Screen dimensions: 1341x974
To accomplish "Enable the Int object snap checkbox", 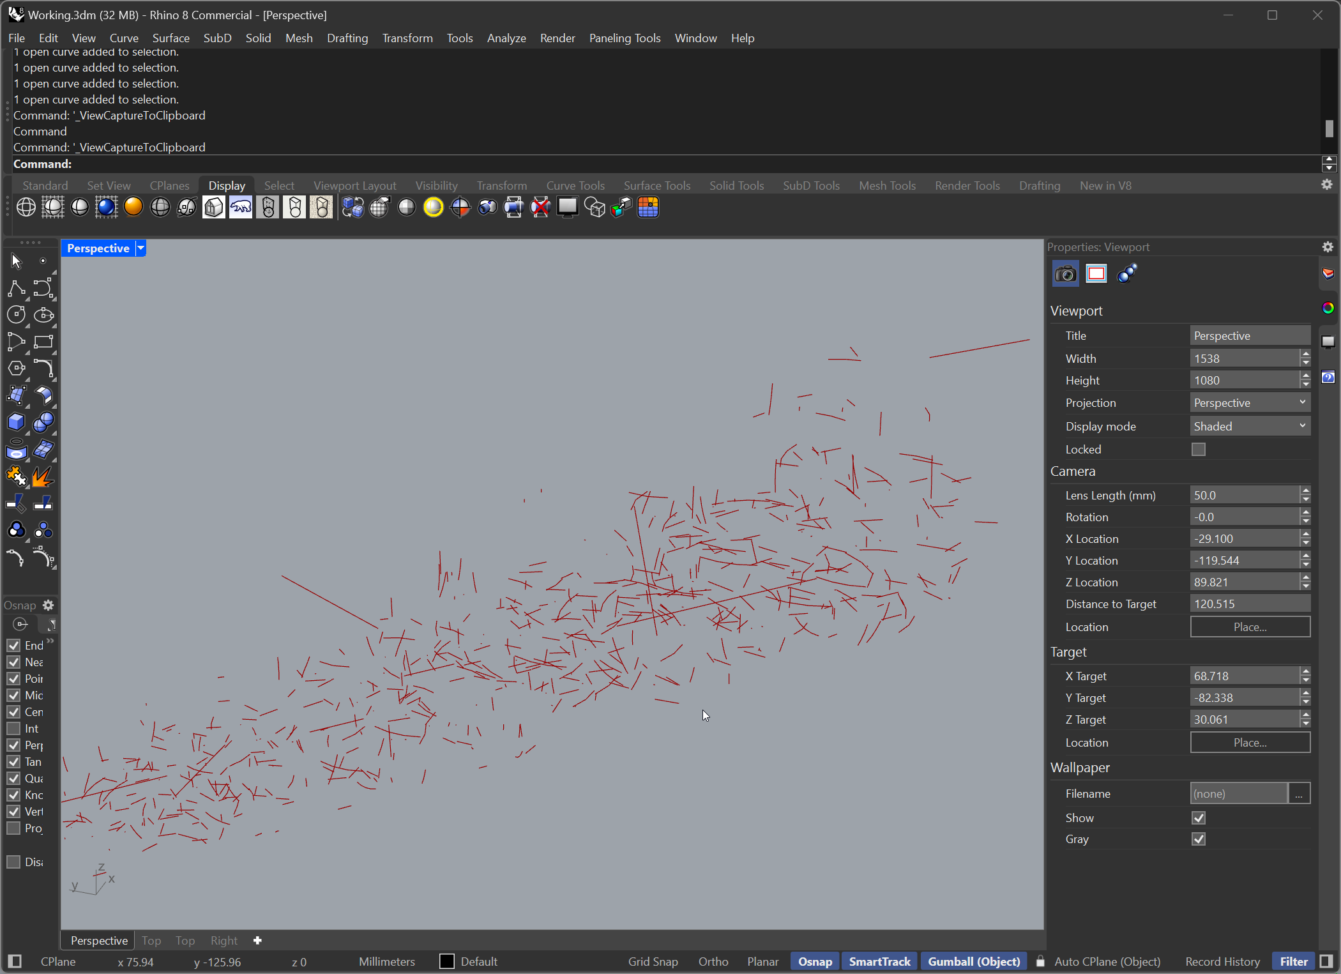I will pyautogui.click(x=13, y=729).
